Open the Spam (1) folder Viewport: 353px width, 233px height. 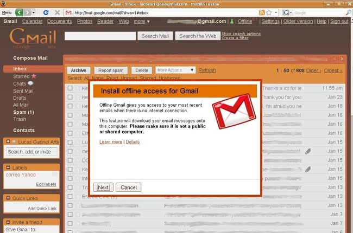23,112
